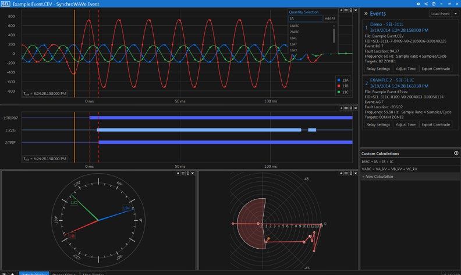Viewport: 461px width, 275px height.
Task: Click the blue 1:IA legend swatch
Action: pyautogui.click(x=339, y=80)
